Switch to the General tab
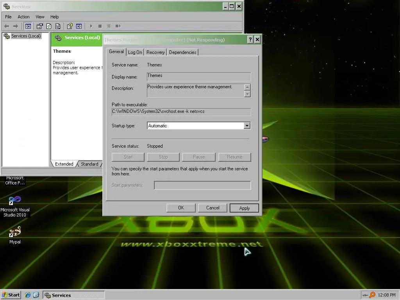This screenshot has height=300, width=400. [x=116, y=52]
